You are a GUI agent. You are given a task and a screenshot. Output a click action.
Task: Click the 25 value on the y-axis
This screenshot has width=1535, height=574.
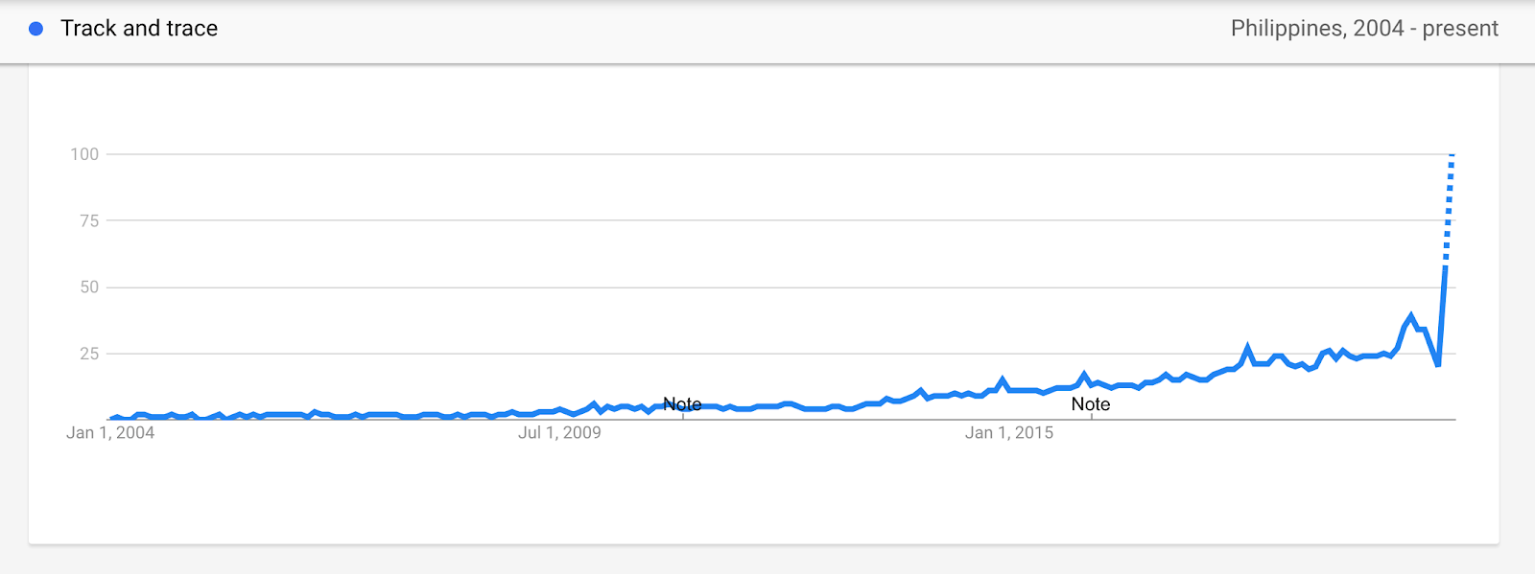click(89, 354)
